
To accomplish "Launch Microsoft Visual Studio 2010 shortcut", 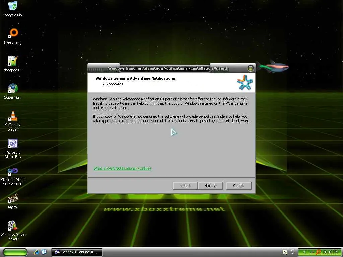I will 13,176.
